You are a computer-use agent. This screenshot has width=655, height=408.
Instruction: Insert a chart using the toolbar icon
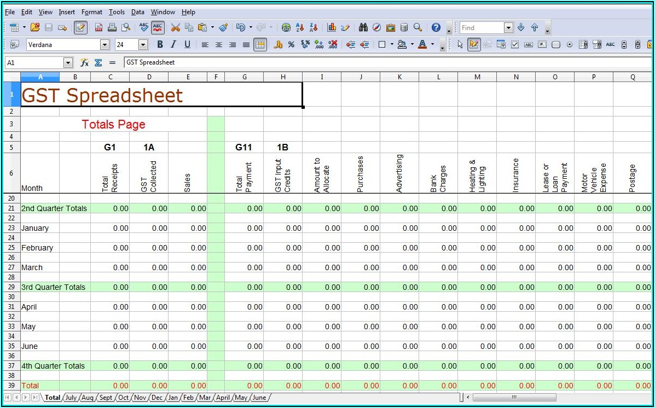[332, 27]
